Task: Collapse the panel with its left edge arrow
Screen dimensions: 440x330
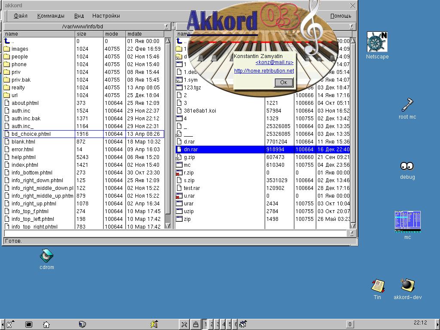Action: point(2,324)
